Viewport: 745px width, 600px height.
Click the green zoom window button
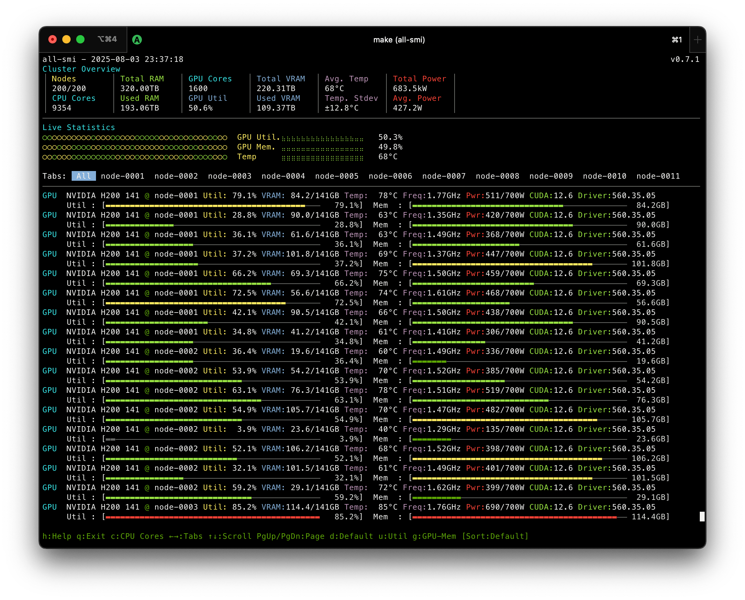(x=80, y=39)
